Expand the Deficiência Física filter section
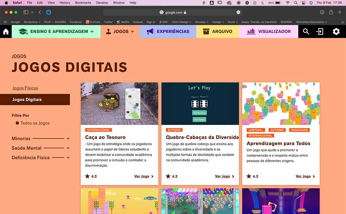 tap(68, 158)
